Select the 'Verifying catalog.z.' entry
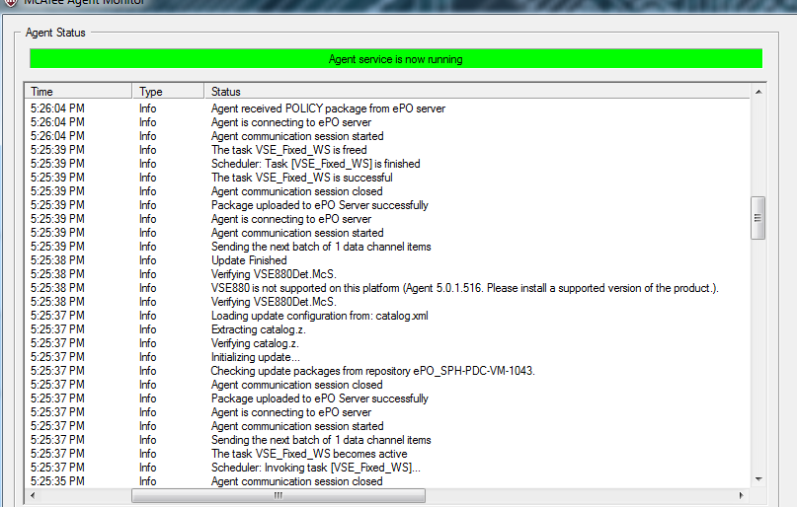 pyautogui.click(x=255, y=343)
